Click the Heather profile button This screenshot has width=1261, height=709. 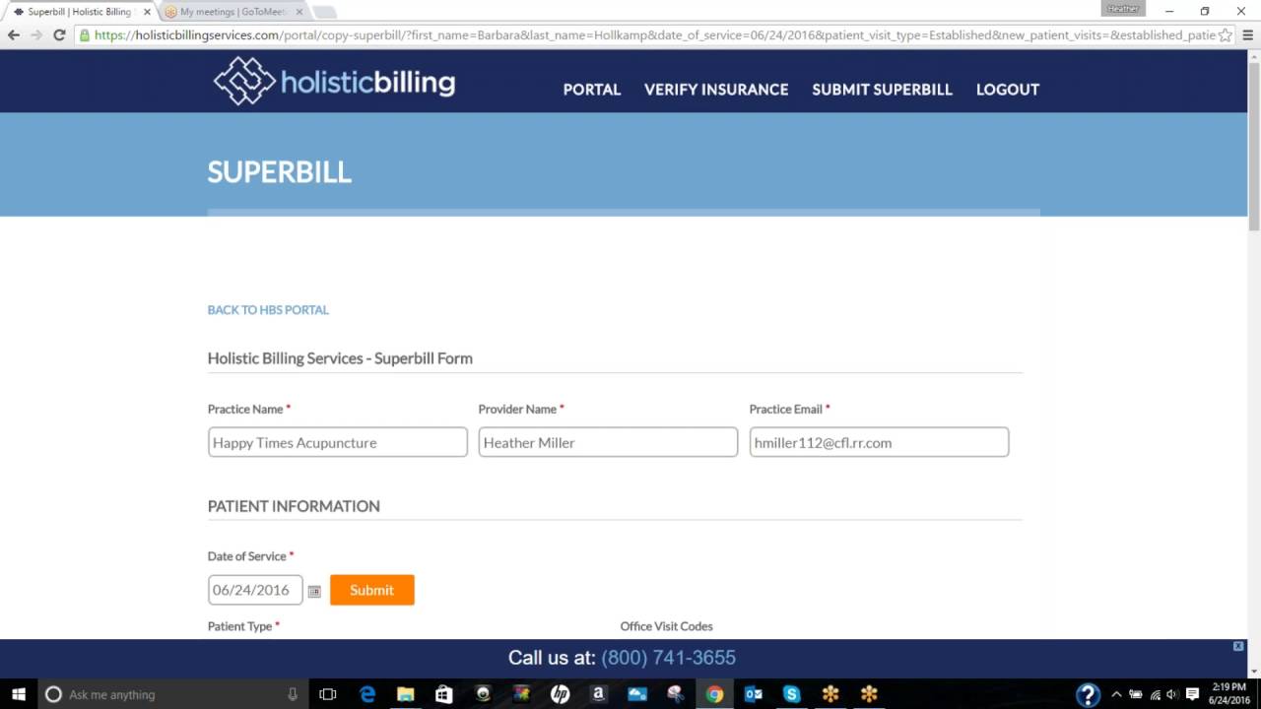[x=1123, y=9]
